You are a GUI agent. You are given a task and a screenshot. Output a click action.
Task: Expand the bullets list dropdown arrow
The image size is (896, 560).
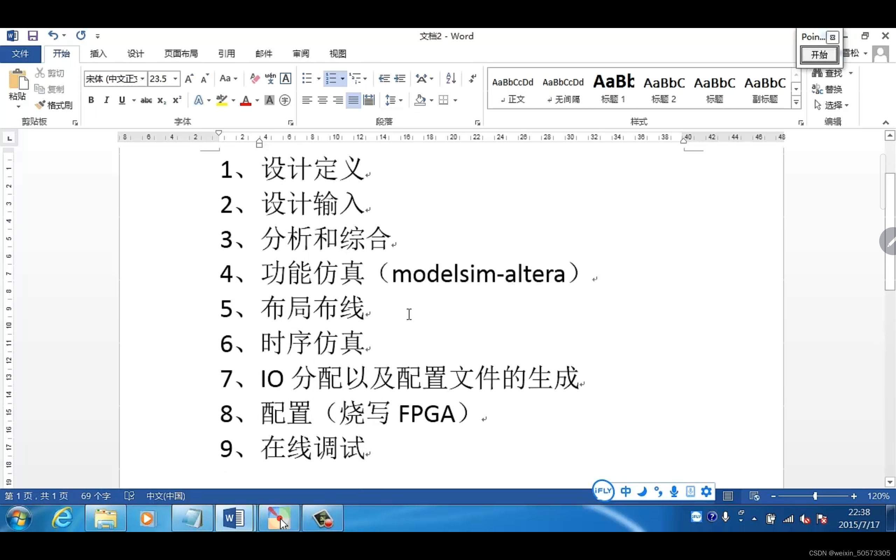click(x=318, y=78)
